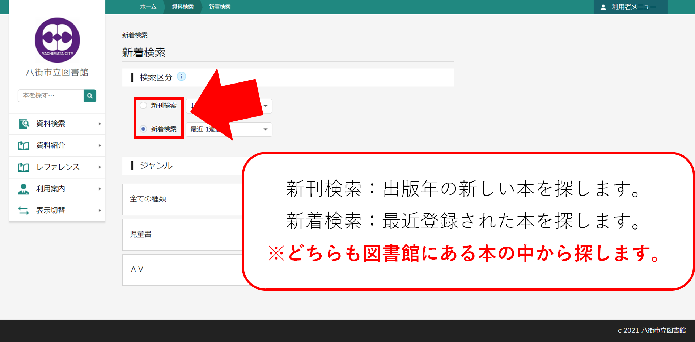This screenshot has height=342, width=695.
Task: Open 資料検索 in the sidebar menu
Action: click(x=57, y=124)
